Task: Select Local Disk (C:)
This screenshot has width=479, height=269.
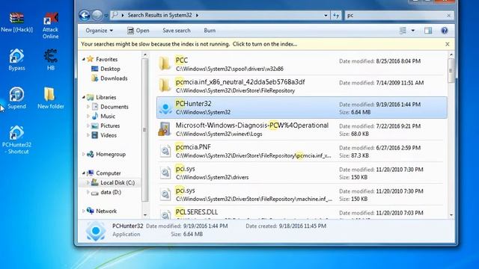Action: 118,182
